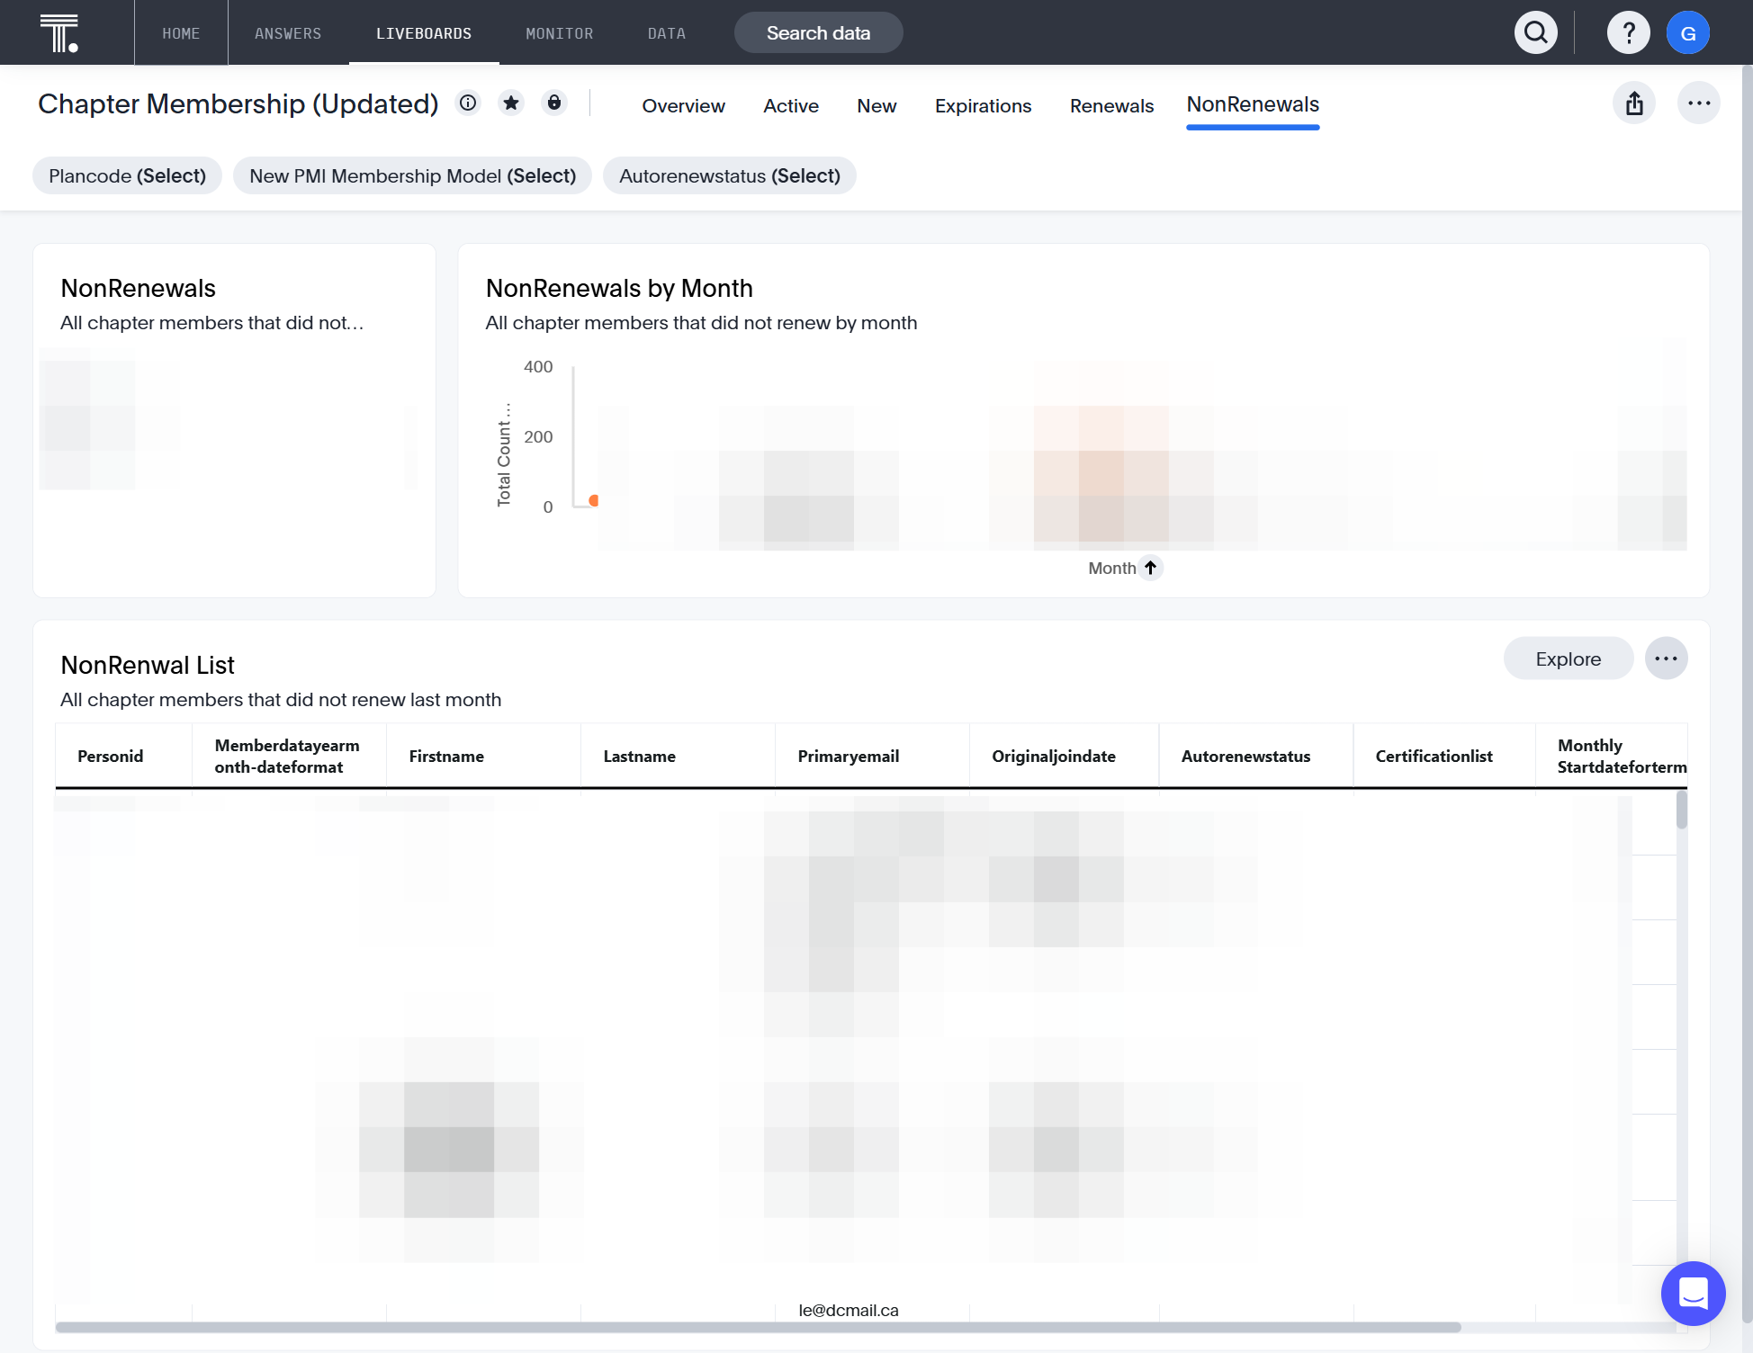The width and height of the screenshot is (1753, 1353).
Task: Switch to the Renewals tab
Action: [1111, 106]
